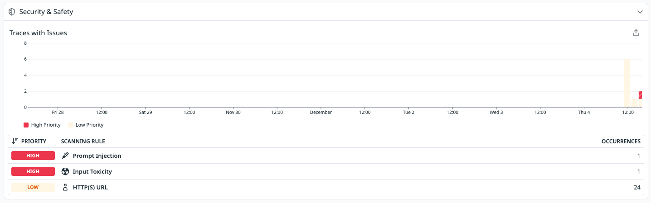Click the December axis label

[321, 112]
